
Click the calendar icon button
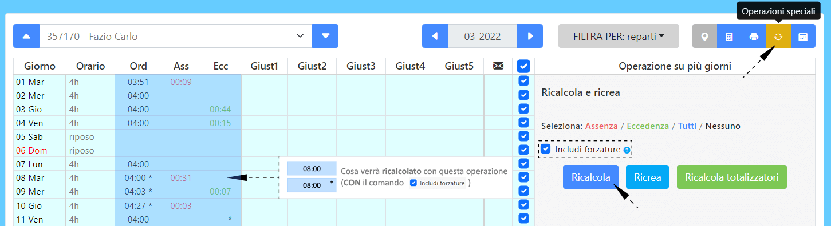803,36
